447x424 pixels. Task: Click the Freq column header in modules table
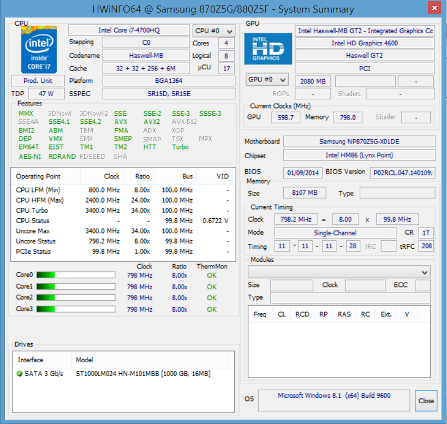click(260, 314)
